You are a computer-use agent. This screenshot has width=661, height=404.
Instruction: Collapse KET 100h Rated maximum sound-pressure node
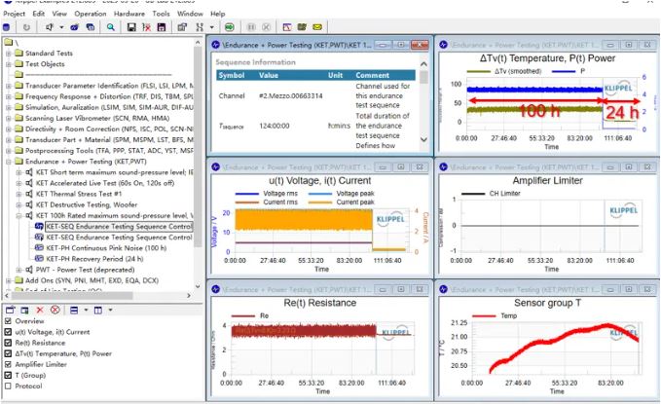18,215
